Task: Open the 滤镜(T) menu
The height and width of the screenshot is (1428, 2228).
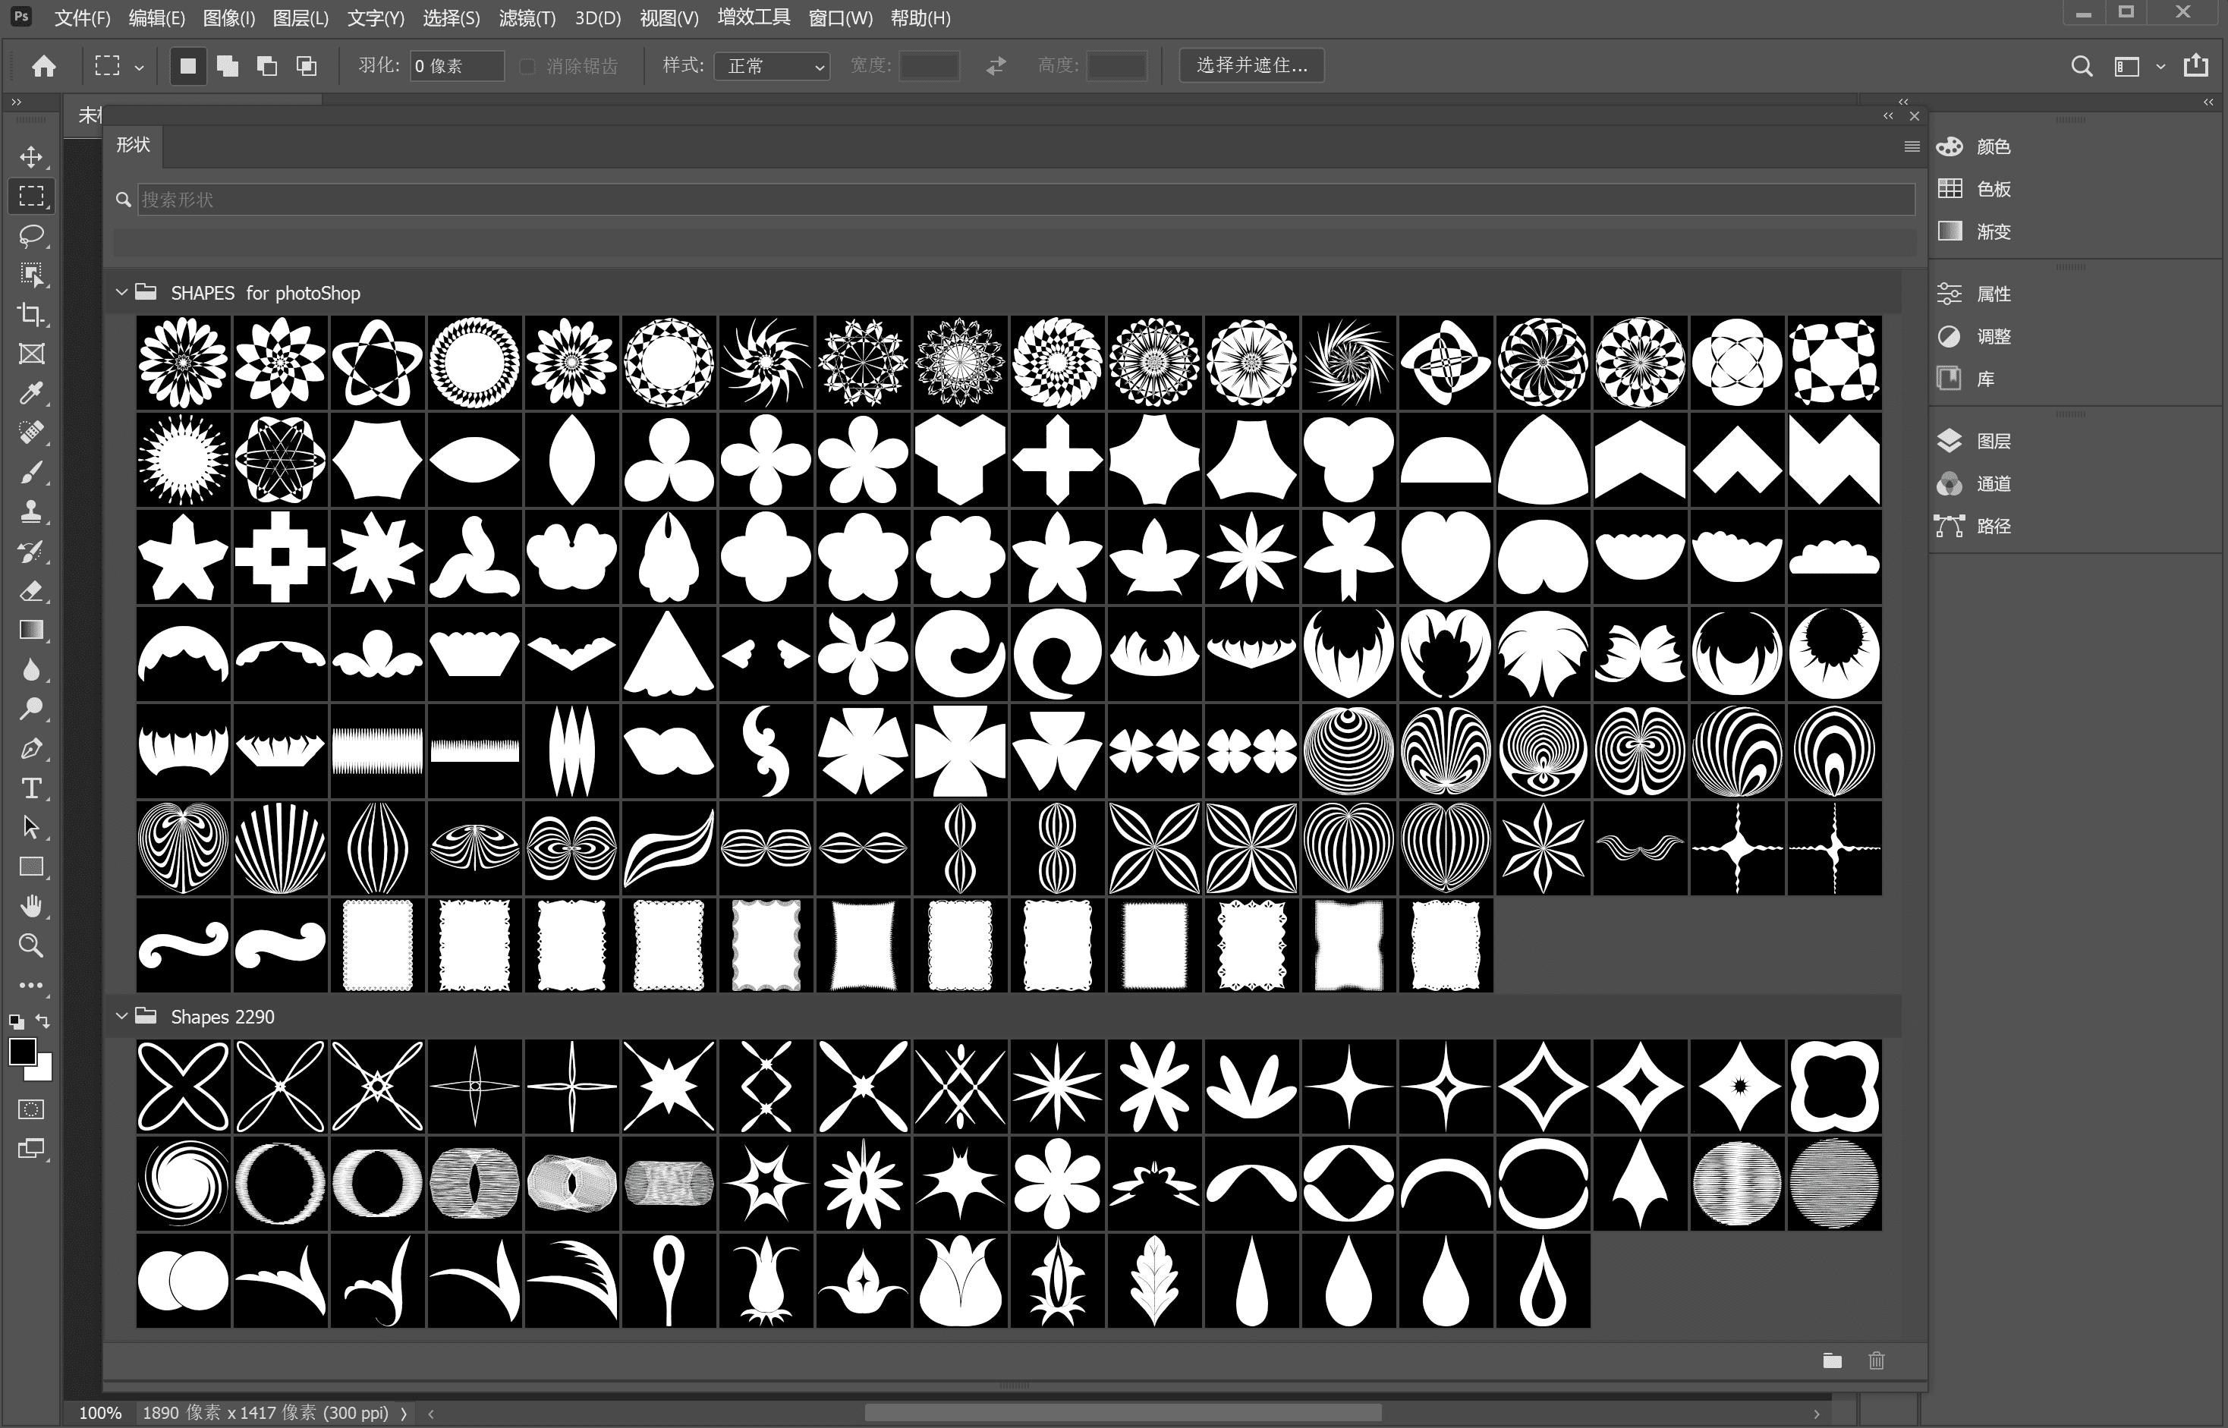Action: click(x=527, y=17)
